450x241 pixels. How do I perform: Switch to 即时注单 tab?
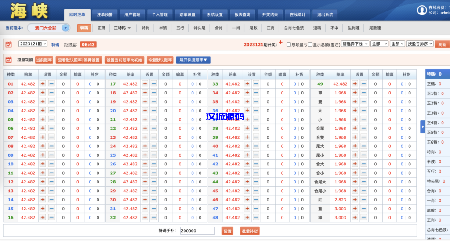[77, 14]
